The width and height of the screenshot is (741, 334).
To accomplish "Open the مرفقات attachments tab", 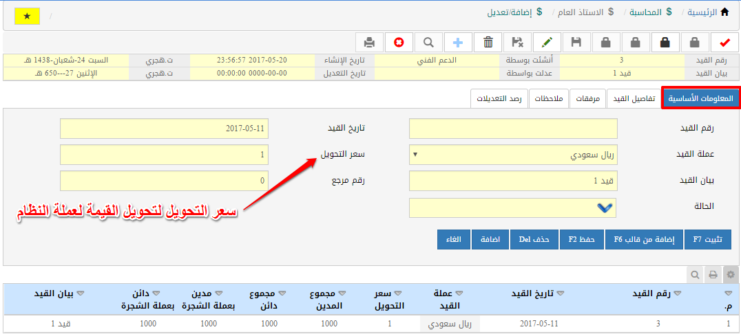I will pyautogui.click(x=587, y=99).
